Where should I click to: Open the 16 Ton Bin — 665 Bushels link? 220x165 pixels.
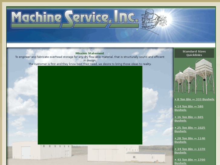point(189,119)
